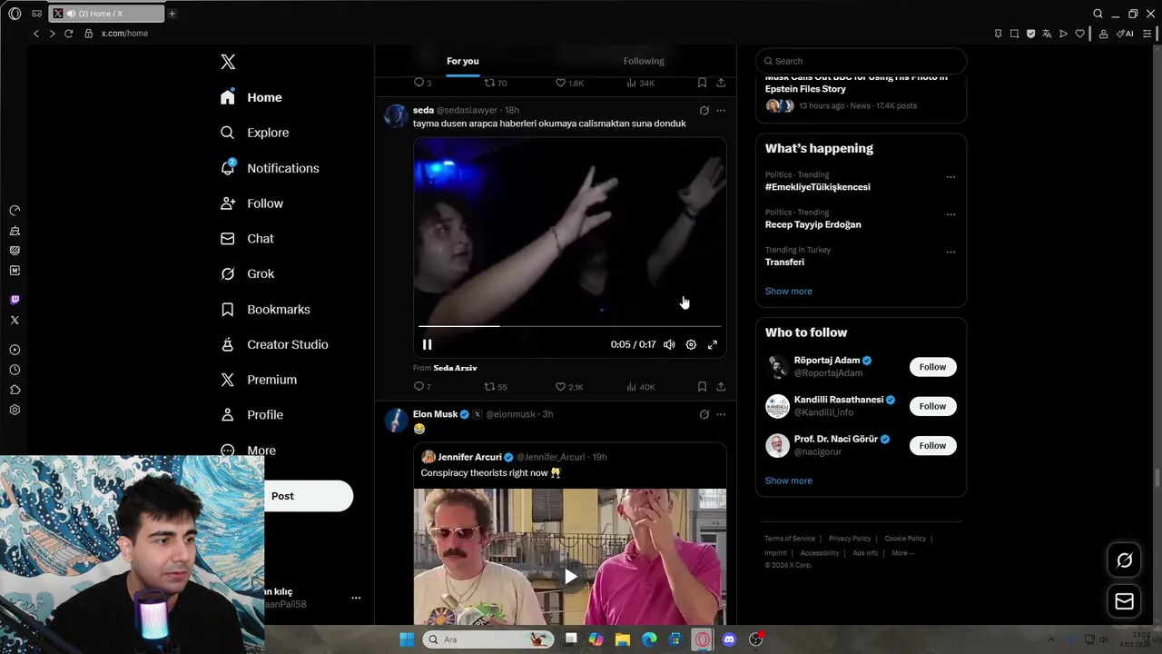This screenshot has height=654, width=1162.
Task: Open the Transferi trending topic
Action: 784,262
